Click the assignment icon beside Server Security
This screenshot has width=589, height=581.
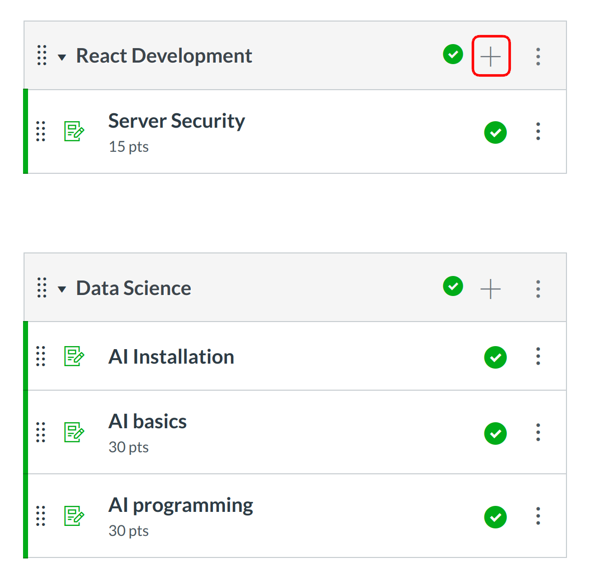[74, 132]
